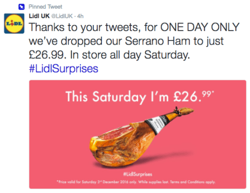Image resolution: width=250 pixels, height=193 pixels.
Task: Click the #LidlSurprises hashtag in tweet text
Action: (63, 68)
